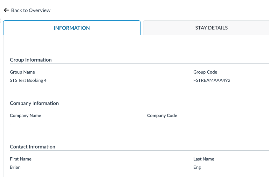Select the first name value 'Brian'
Viewport: 269px width, 177px height.
15,167
